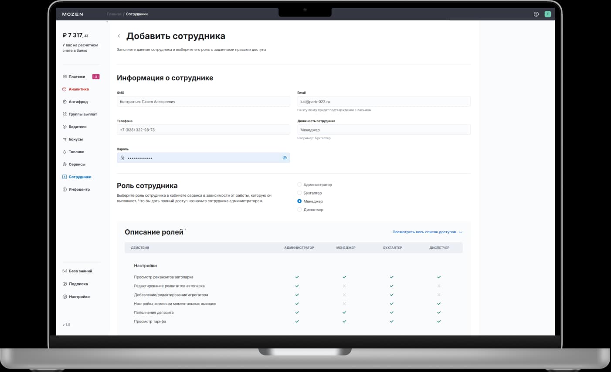The width and height of the screenshot is (611, 372).
Task: Open Сотрудники breadcrumb in top bar
Action: tap(137, 14)
